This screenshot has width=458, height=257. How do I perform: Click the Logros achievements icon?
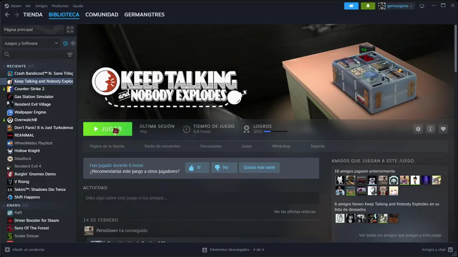pos(247,129)
